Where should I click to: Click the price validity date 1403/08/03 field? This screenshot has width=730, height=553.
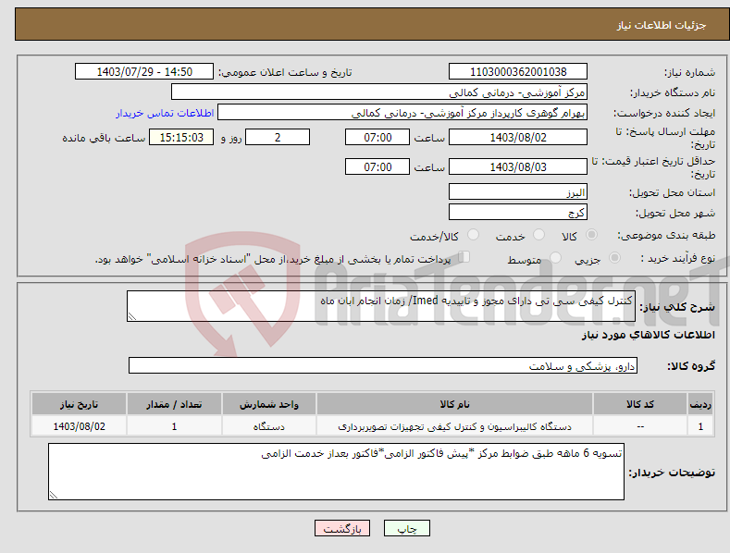(518, 166)
